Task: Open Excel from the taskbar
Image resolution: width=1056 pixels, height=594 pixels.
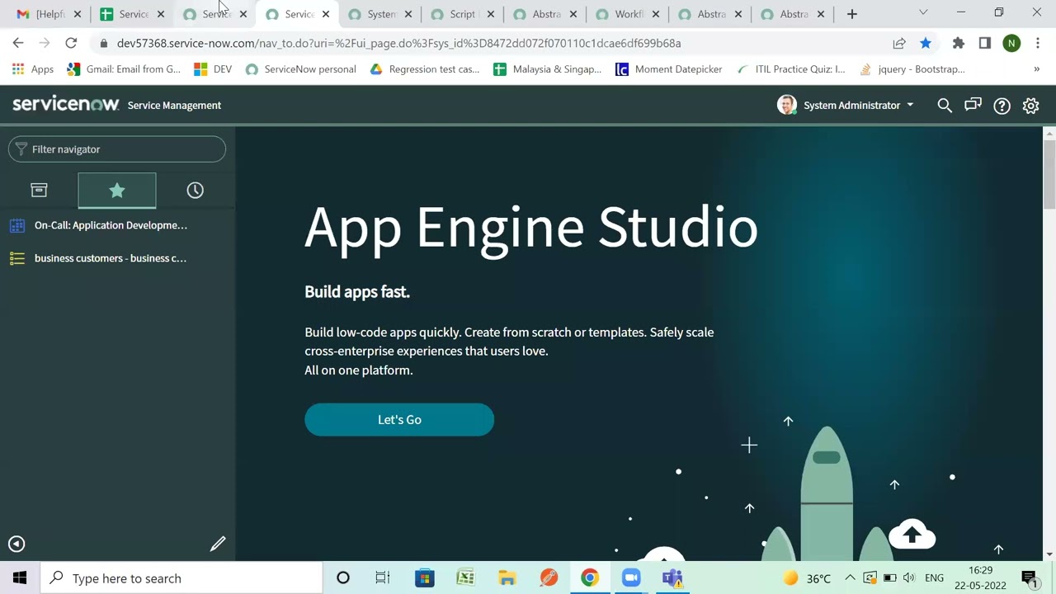Action: pyautogui.click(x=465, y=578)
